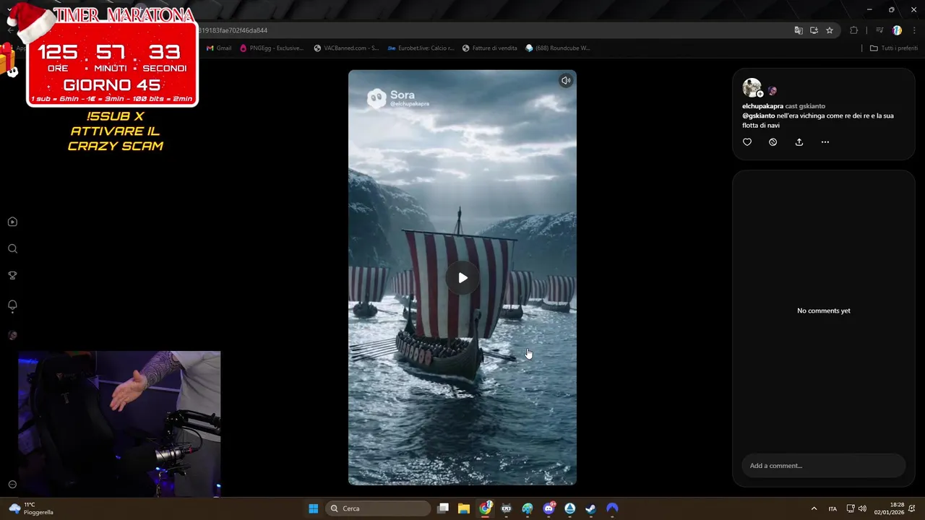925x520 pixels.
Task: Share the video via upload-arrow icon
Action: (799, 142)
